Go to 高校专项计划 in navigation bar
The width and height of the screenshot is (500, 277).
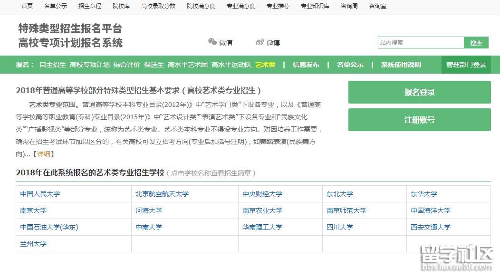(89, 65)
